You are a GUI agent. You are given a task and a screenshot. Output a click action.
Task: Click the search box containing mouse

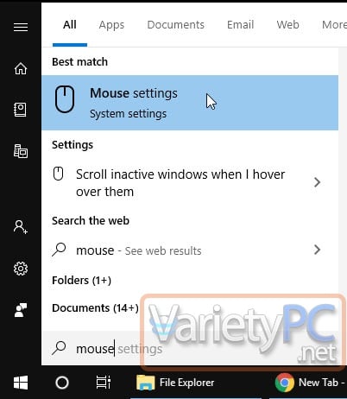[190, 349]
